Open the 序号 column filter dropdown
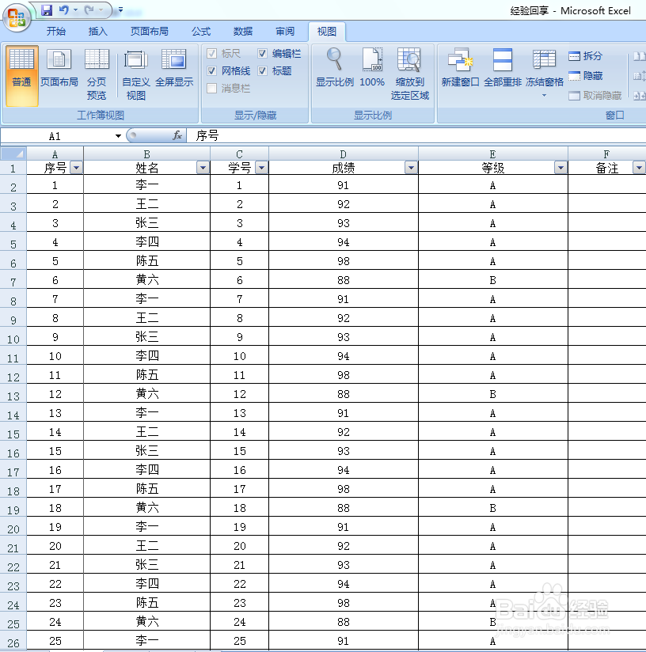Viewport: 646px width, 652px height. (76, 168)
